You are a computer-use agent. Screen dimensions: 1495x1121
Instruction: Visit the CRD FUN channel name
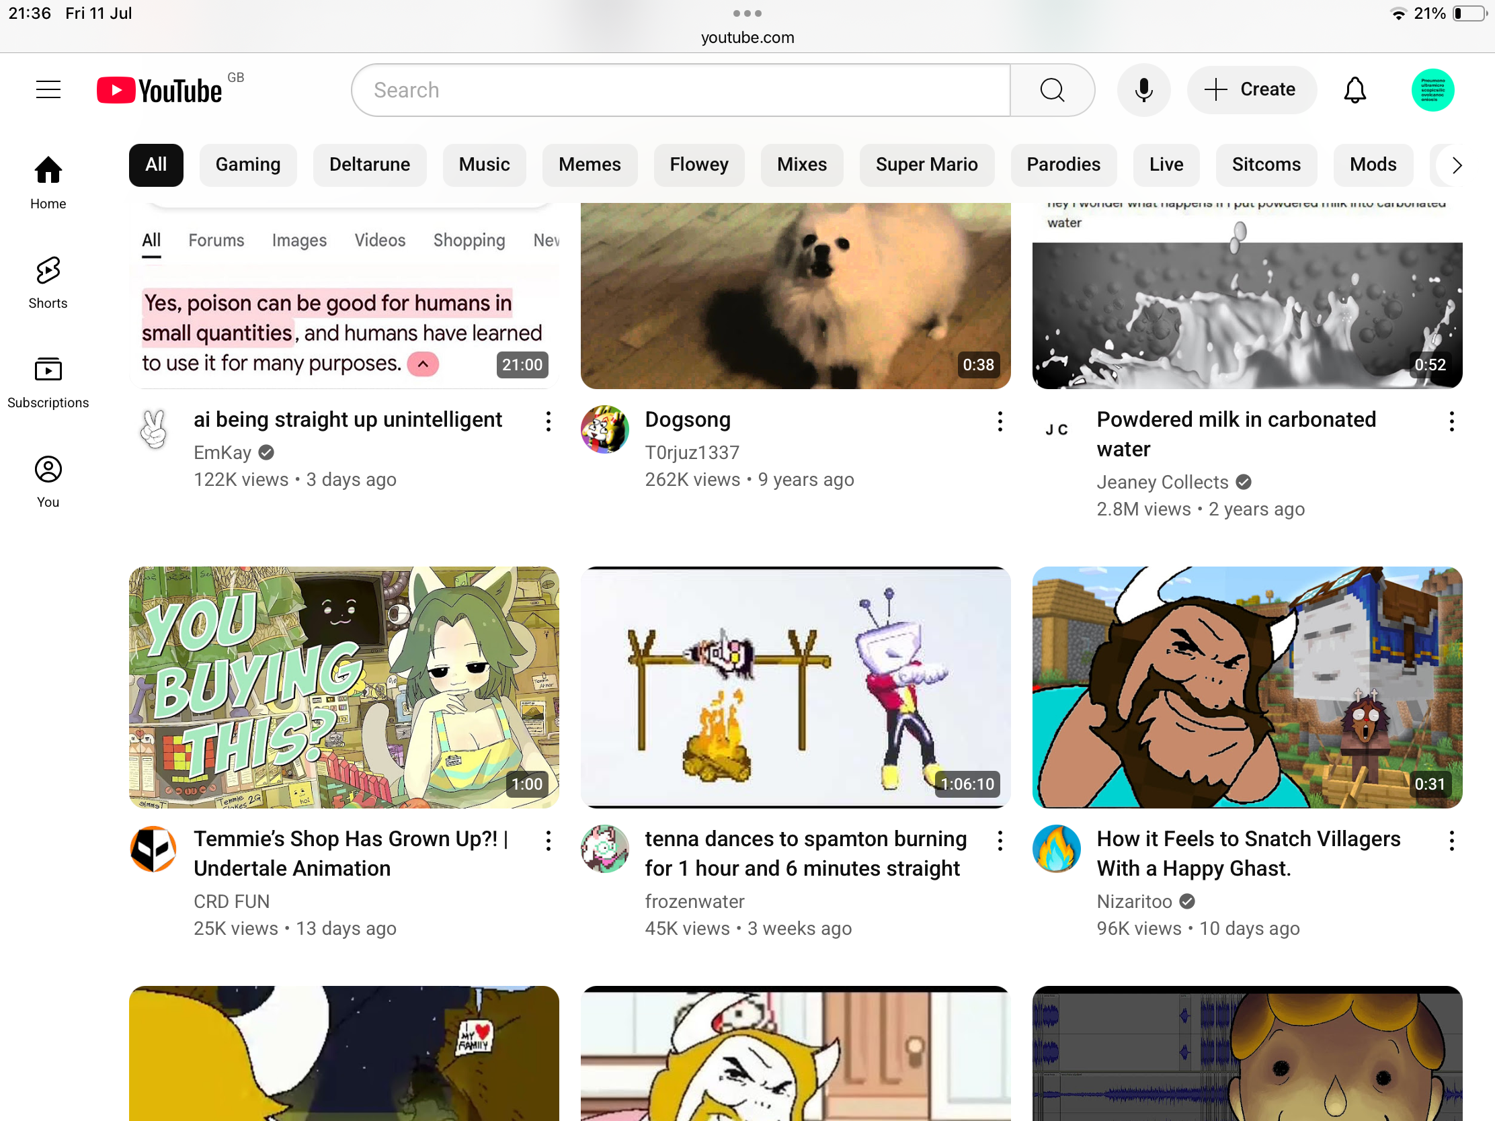click(231, 902)
